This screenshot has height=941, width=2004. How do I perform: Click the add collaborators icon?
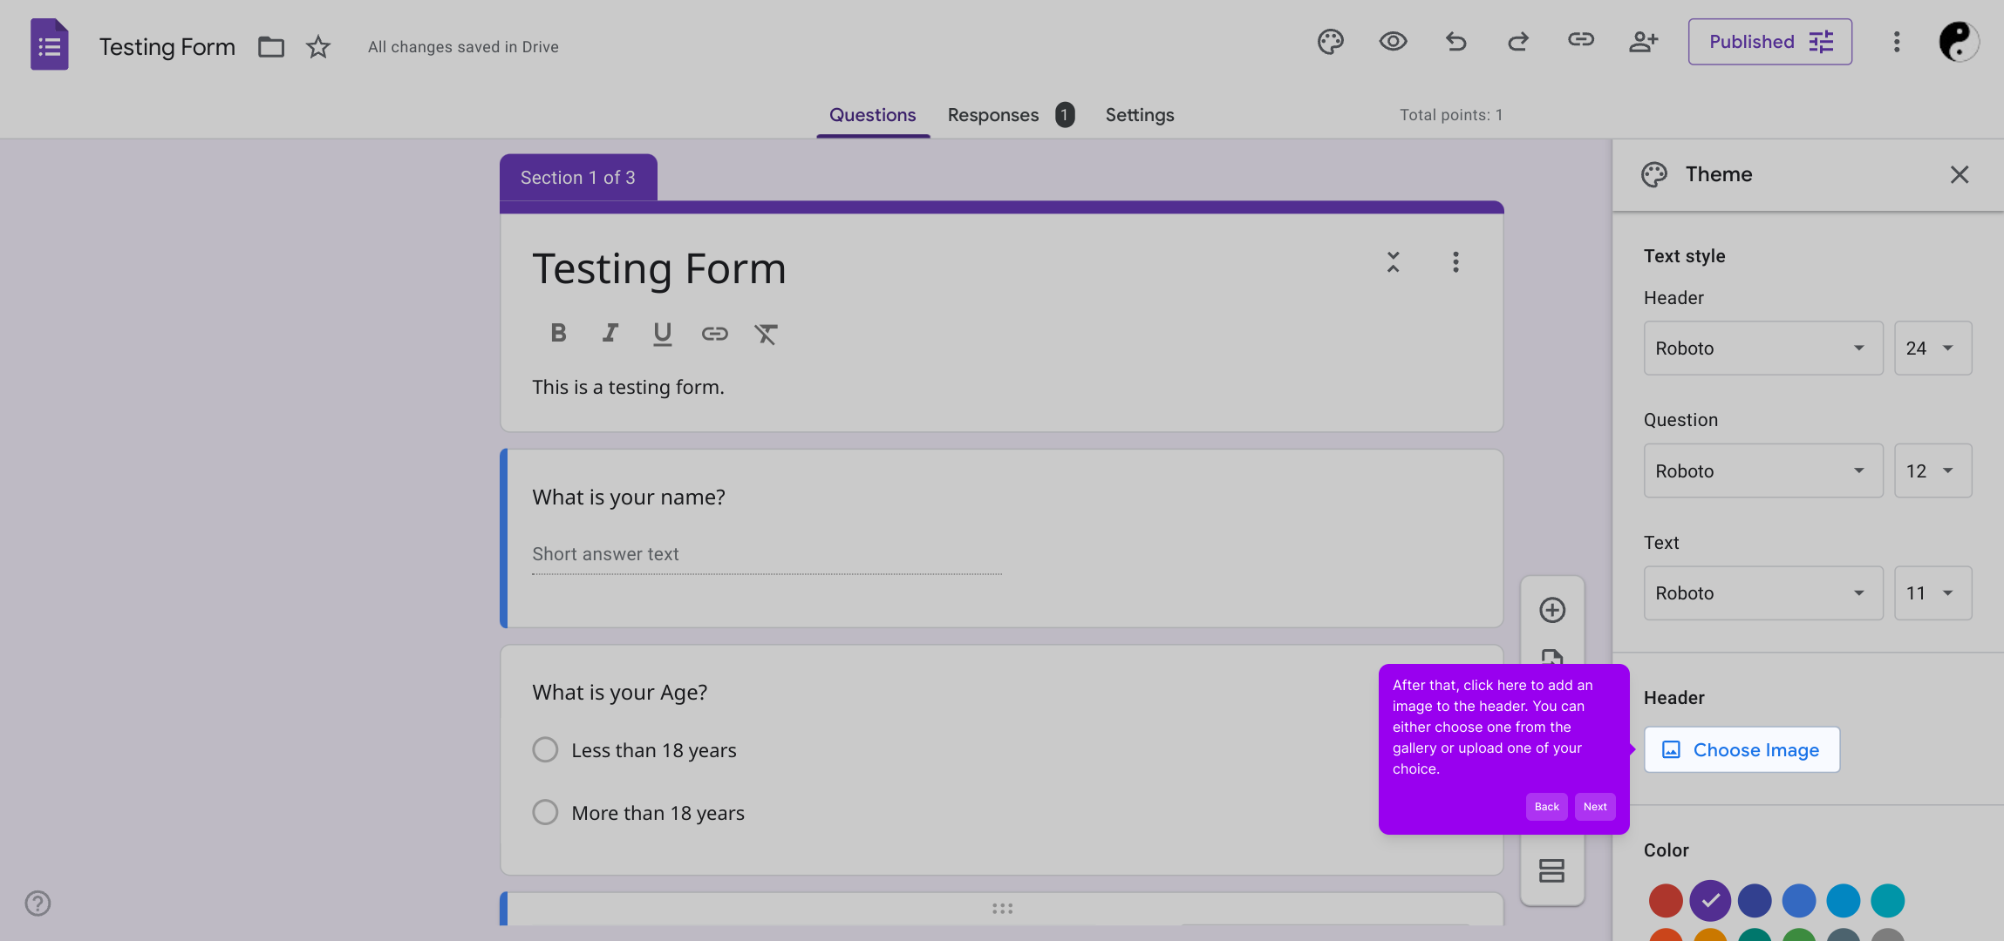pyautogui.click(x=1643, y=42)
